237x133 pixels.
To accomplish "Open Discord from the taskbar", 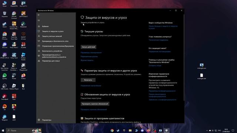I will 142,130.
